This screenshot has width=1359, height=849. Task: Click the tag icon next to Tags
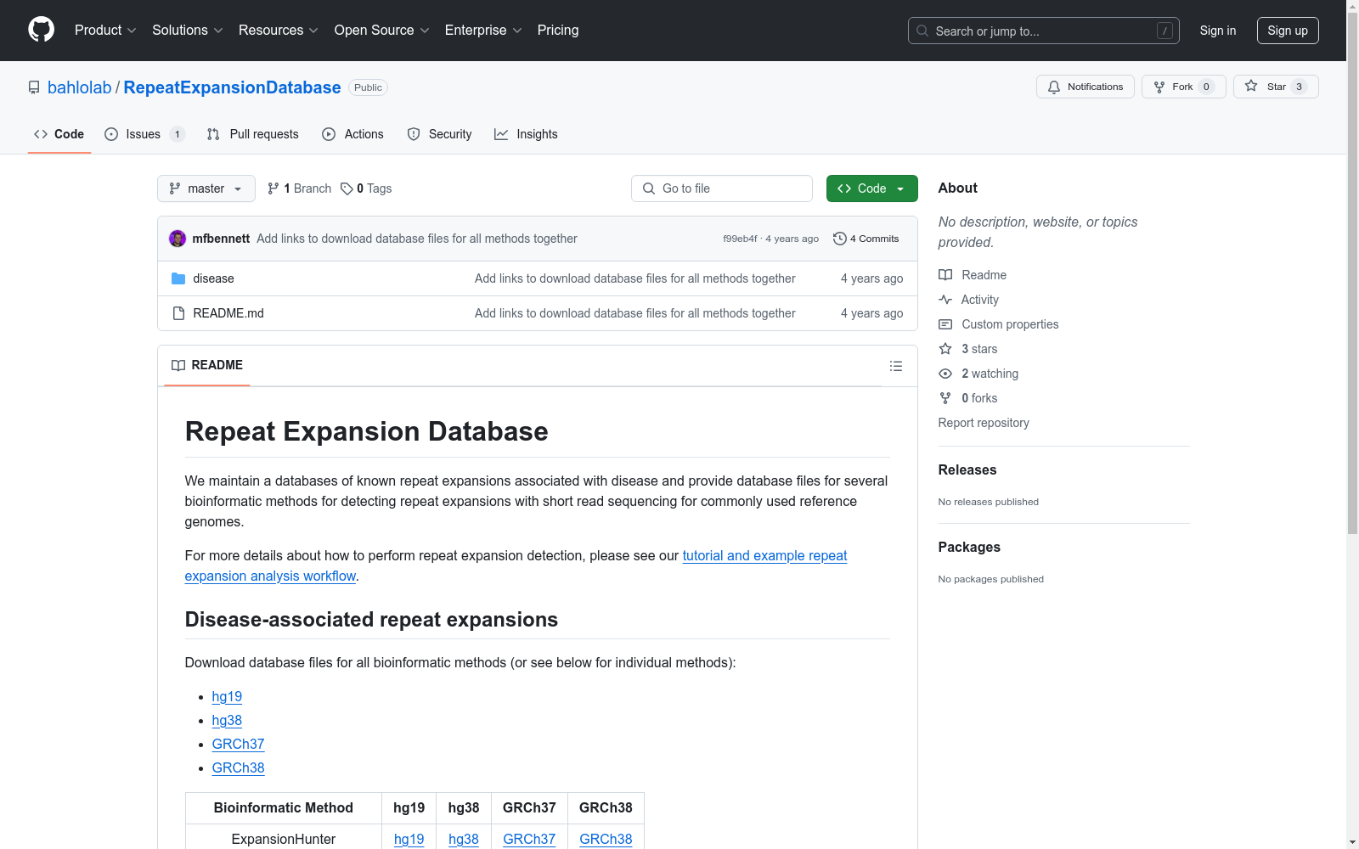pyautogui.click(x=347, y=188)
